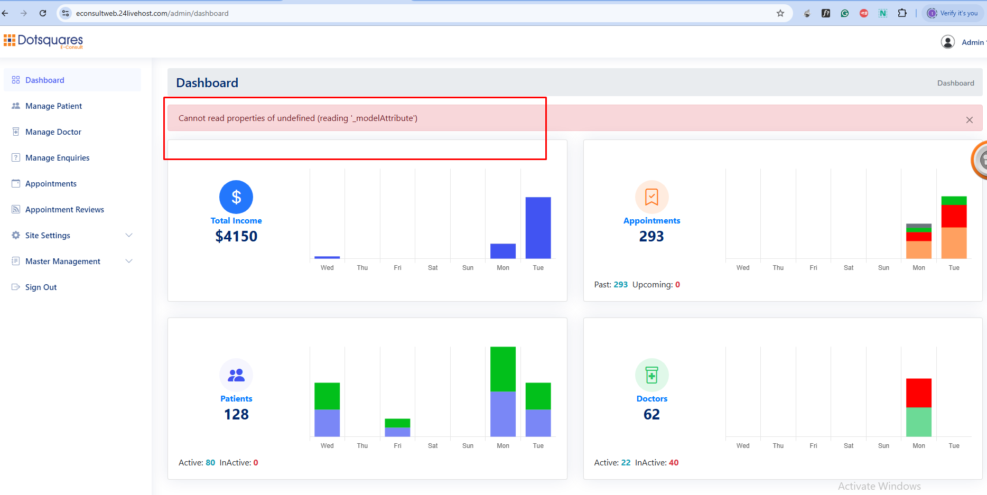The width and height of the screenshot is (987, 495).
Task: Go to Appointments in the sidebar
Action: [72, 183]
